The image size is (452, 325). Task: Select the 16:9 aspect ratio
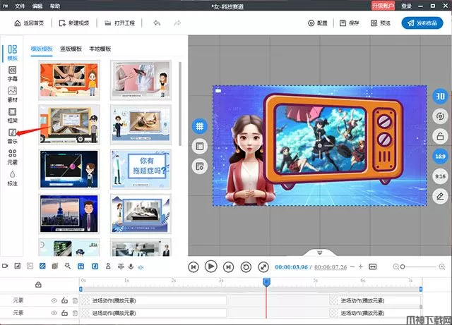coord(439,156)
